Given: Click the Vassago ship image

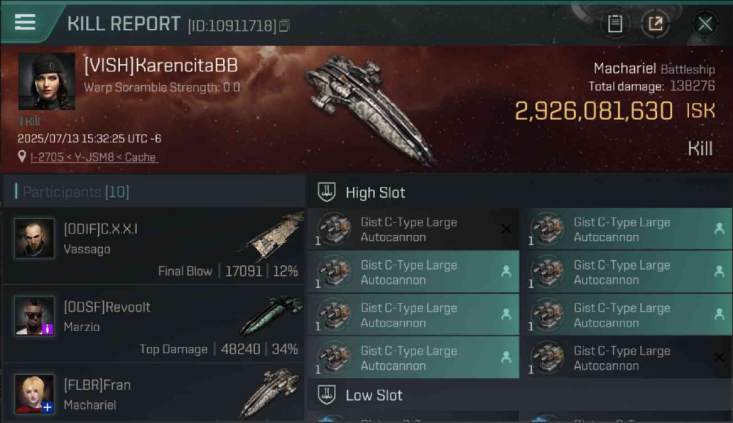Looking at the screenshot, I should [272, 236].
